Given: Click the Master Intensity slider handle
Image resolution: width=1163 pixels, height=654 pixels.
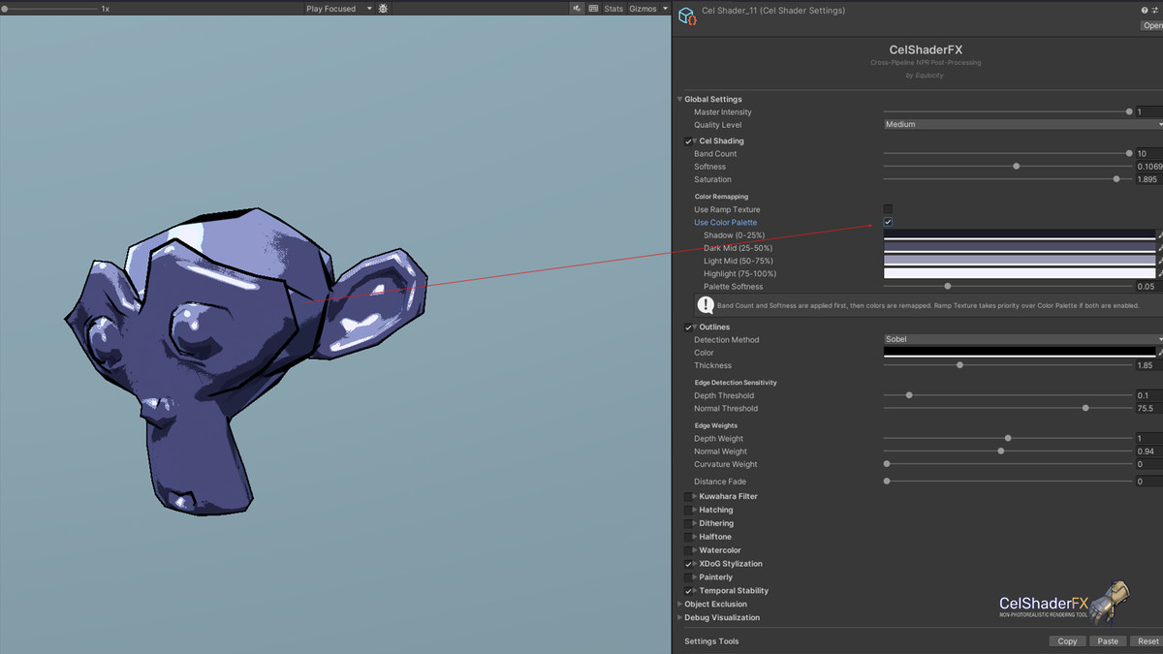Looking at the screenshot, I should [1129, 112].
